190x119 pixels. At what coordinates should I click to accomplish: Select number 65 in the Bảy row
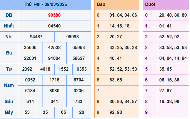tap(63, 112)
